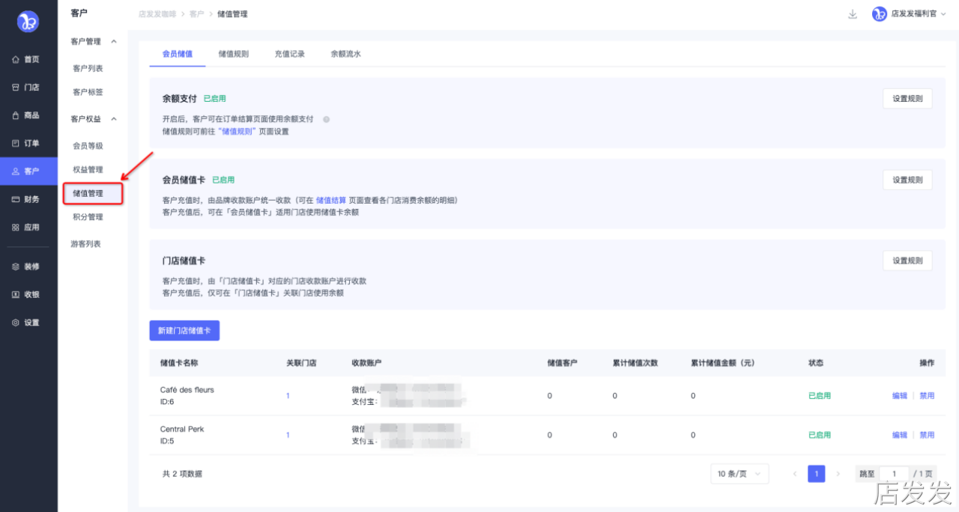Collapse the 客户管理 menu group
959x512 pixels.
click(x=114, y=41)
